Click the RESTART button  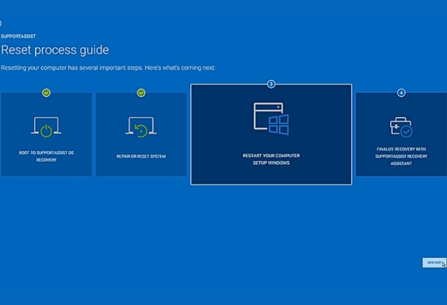[434, 263]
